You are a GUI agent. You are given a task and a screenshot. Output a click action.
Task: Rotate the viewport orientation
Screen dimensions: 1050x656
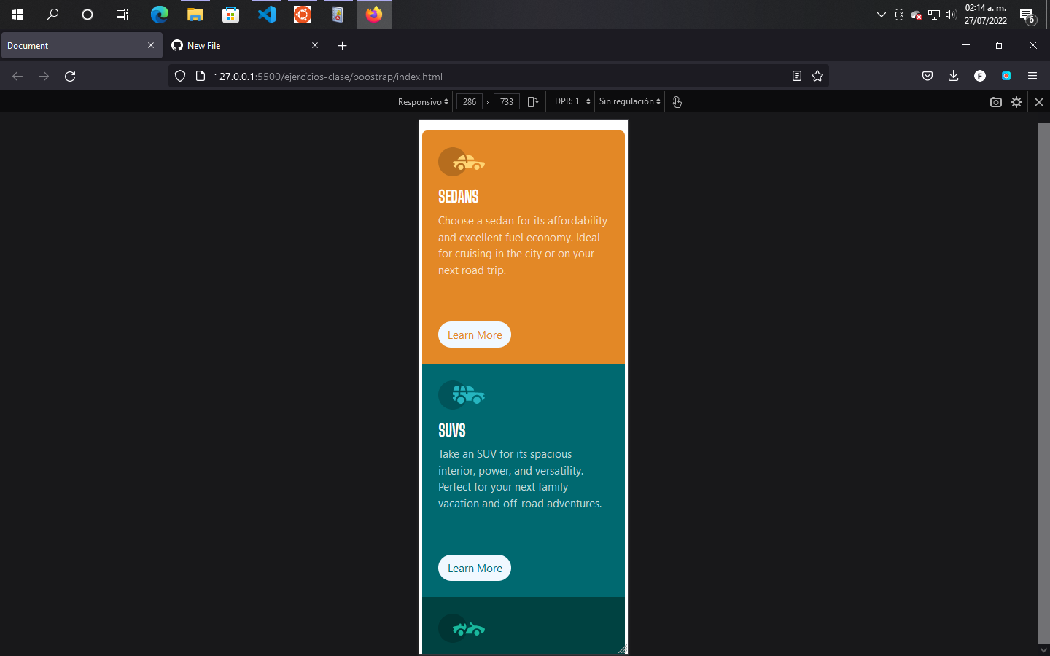[x=533, y=101]
